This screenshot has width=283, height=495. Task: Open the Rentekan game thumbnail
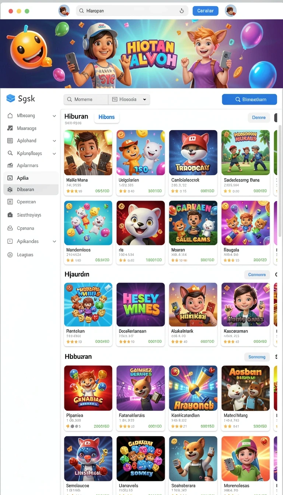tap(88, 305)
